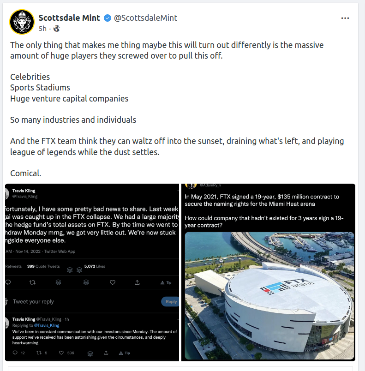
Task: Open the FTX arena aerial photo
Action: 269,295
